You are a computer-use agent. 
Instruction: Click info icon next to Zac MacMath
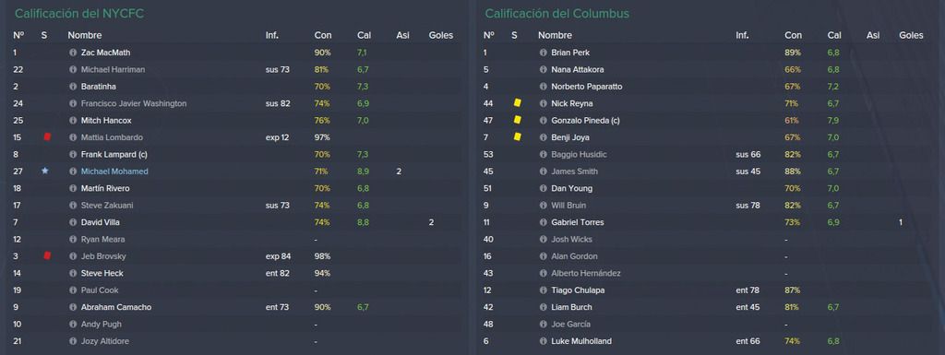(x=73, y=53)
